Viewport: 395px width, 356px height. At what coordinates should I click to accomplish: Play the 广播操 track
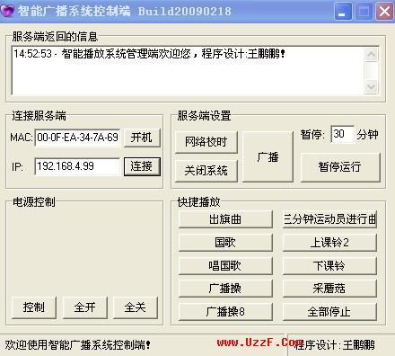click(225, 289)
